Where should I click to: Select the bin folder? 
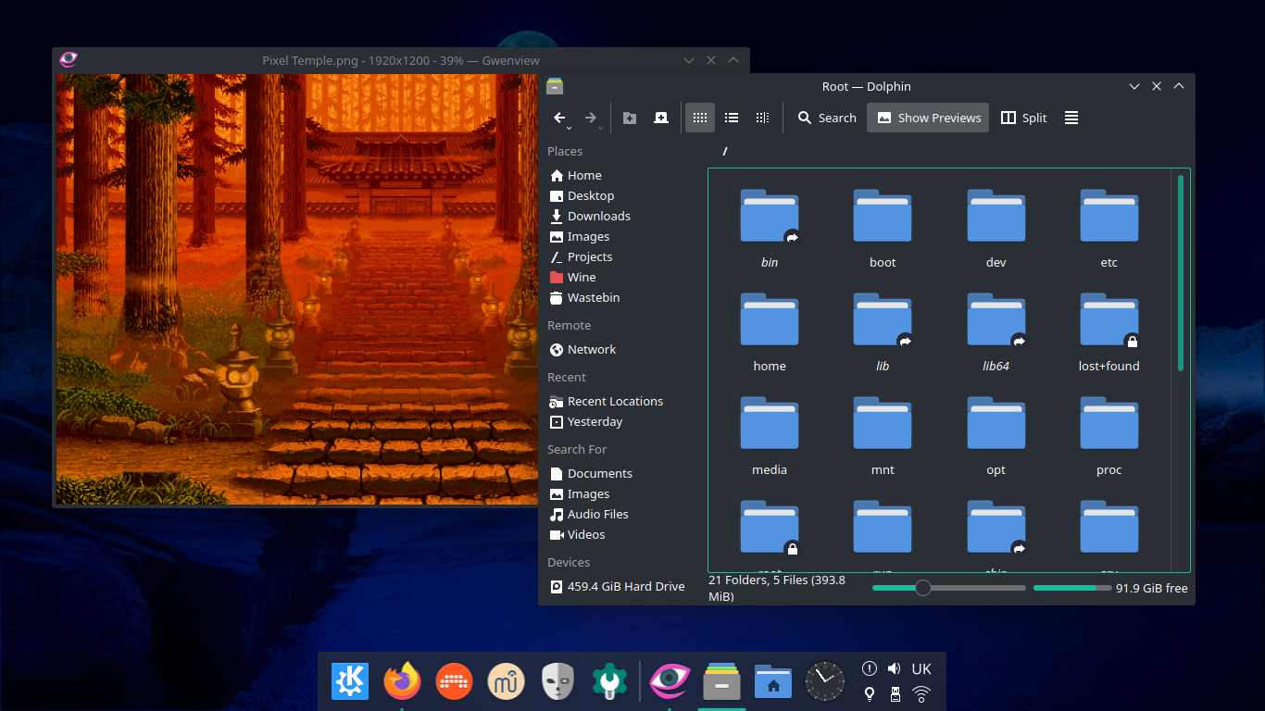(x=770, y=229)
